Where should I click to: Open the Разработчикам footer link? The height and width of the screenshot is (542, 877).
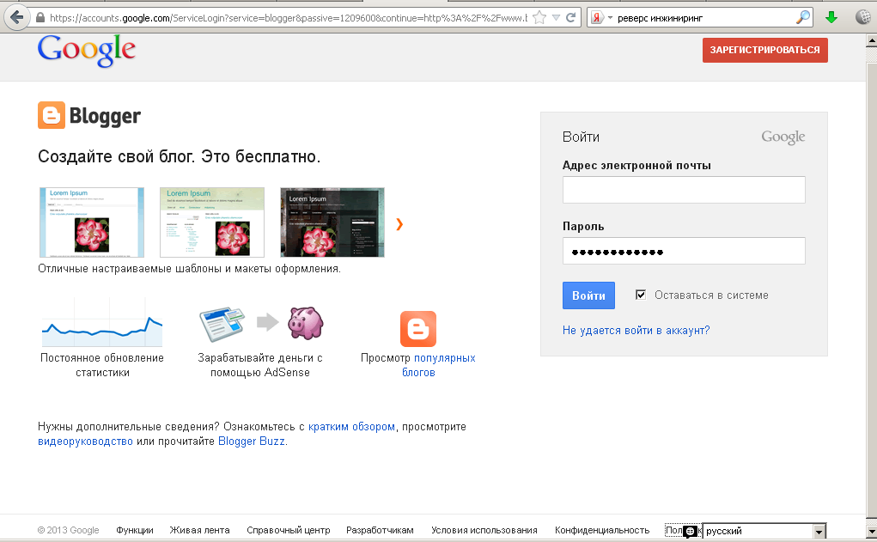coord(380,530)
